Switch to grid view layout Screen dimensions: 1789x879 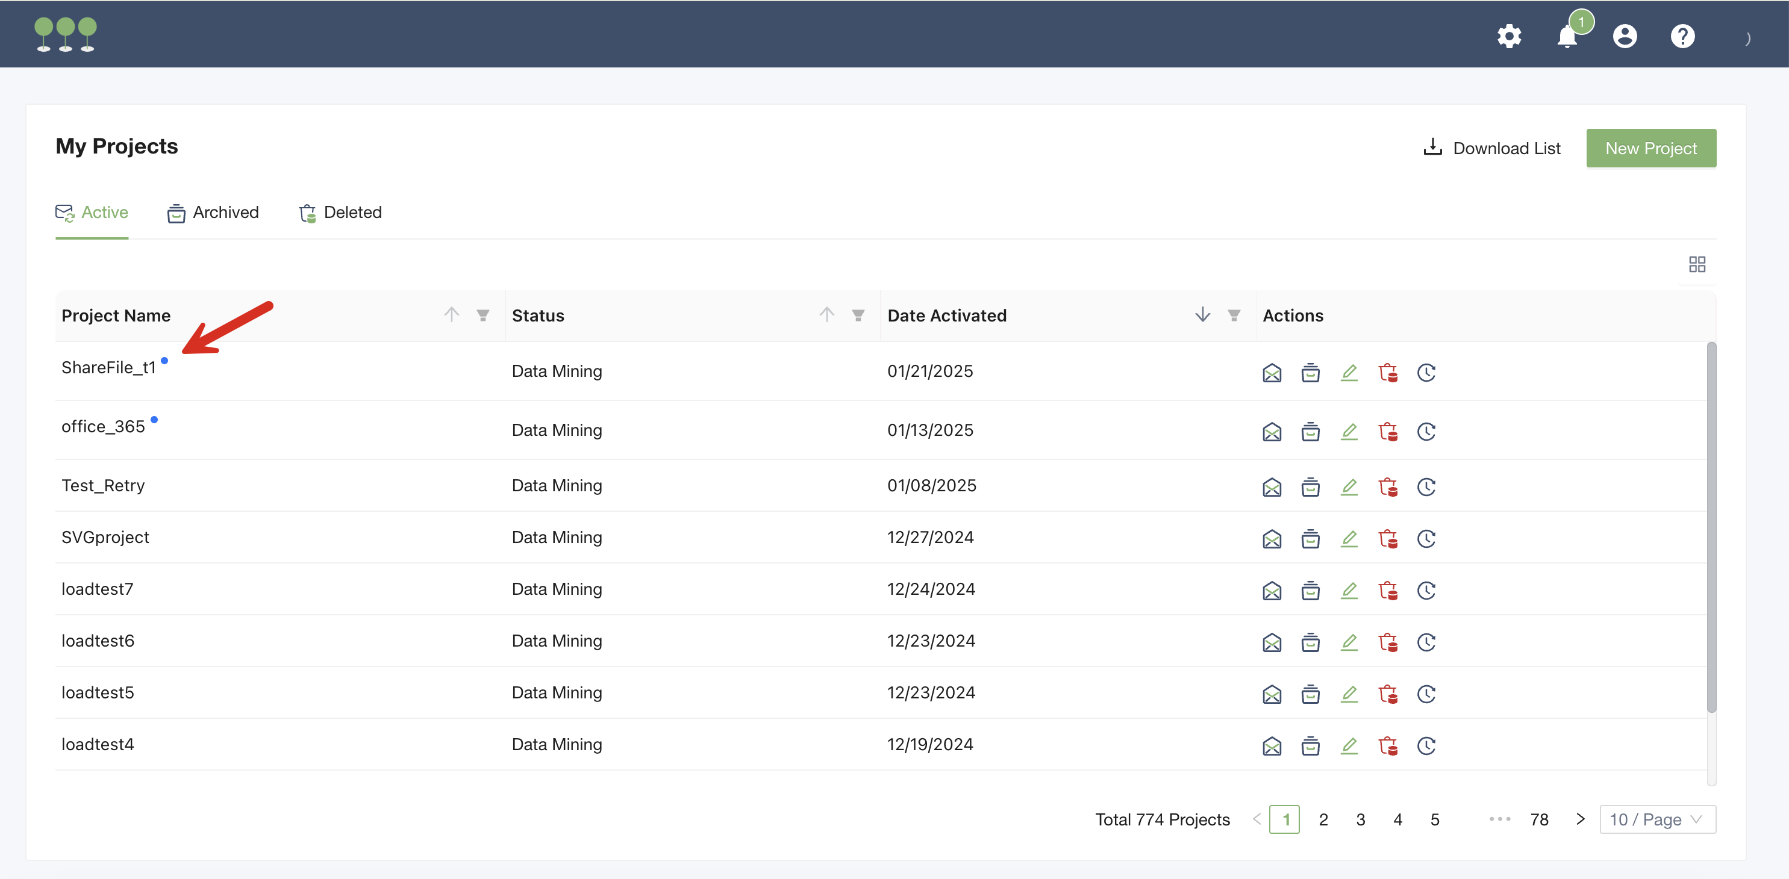coord(1697,264)
